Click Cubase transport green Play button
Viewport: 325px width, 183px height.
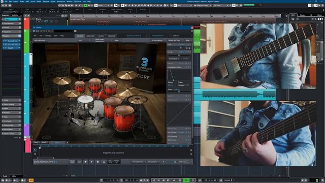point(186,180)
